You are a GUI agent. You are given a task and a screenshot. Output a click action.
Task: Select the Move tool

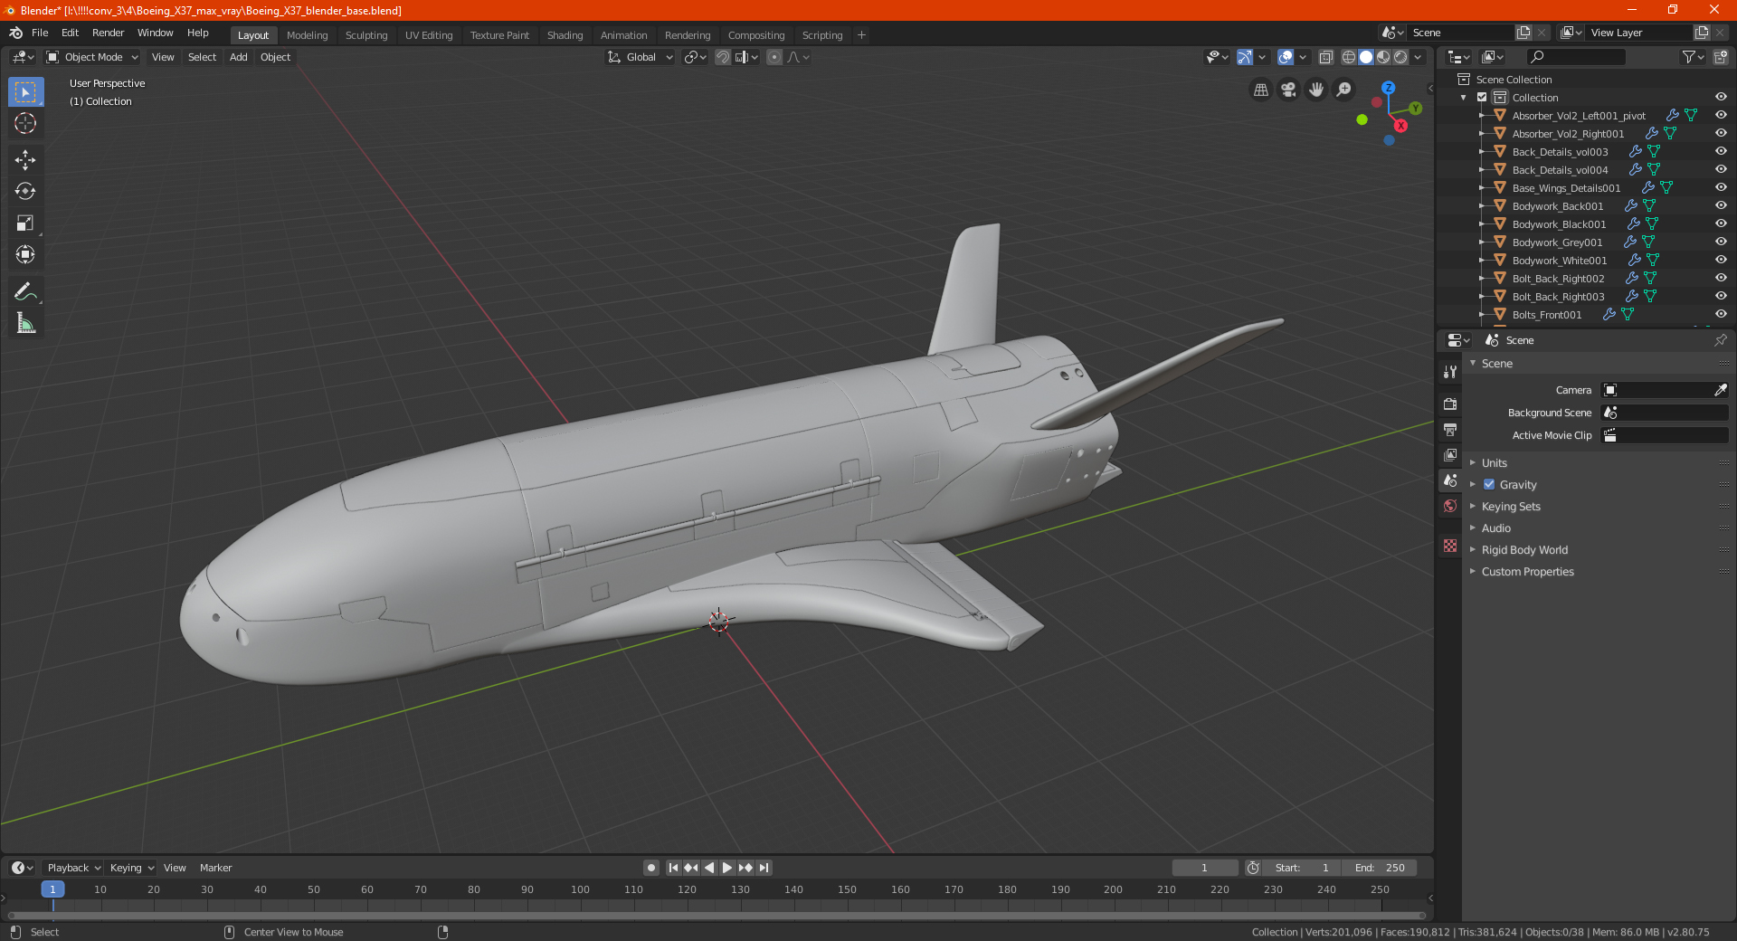tap(25, 160)
